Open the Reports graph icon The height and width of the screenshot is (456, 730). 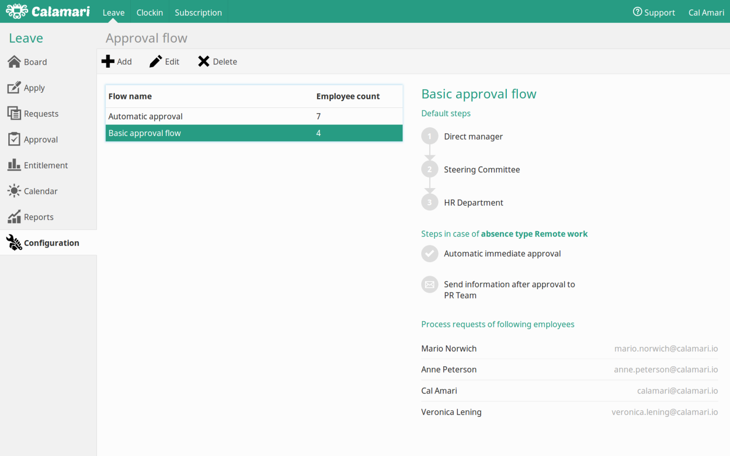tap(14, 217)
